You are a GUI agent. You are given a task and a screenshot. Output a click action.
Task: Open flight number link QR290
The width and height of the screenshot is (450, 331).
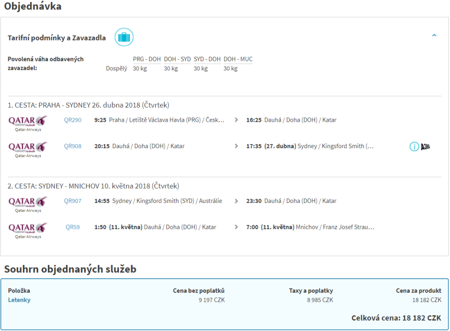click(72, 120)
